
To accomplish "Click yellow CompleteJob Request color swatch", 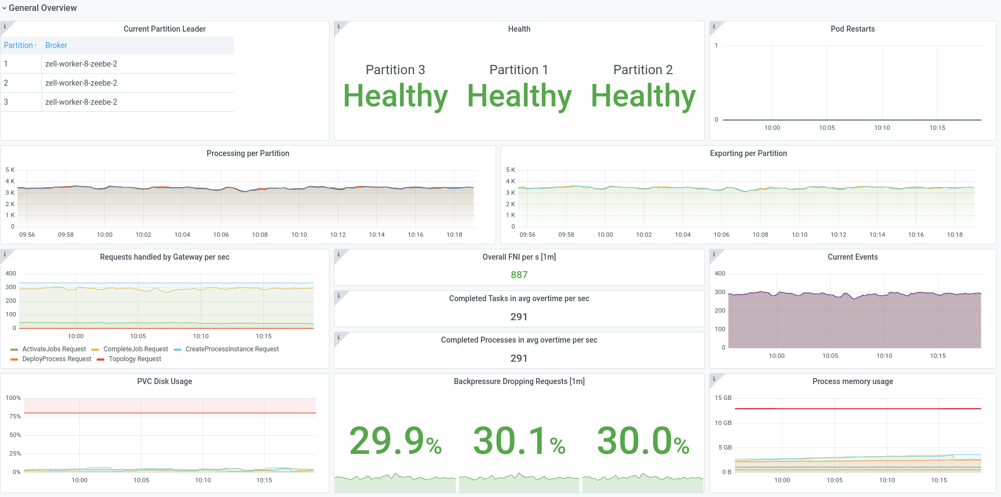I will point(95,350).
